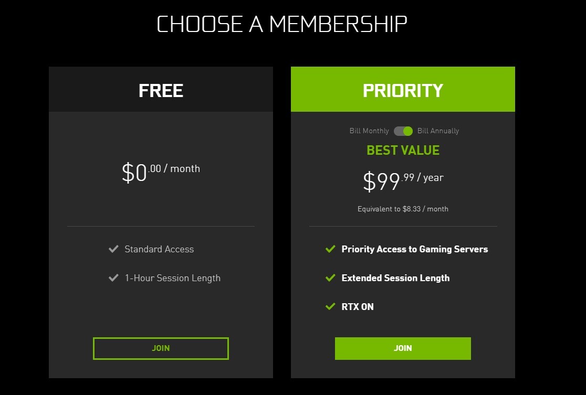
Task: Click the BEST VALUE label
Action: click(403, 150)
